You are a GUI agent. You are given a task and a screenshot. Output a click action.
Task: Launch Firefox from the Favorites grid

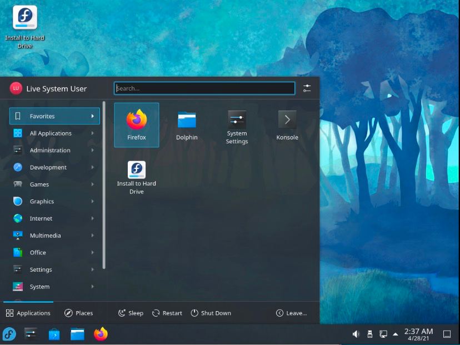[137, 125]
